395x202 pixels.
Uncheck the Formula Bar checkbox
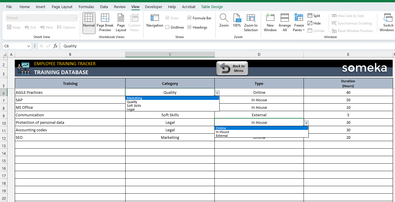coord(190,18)
